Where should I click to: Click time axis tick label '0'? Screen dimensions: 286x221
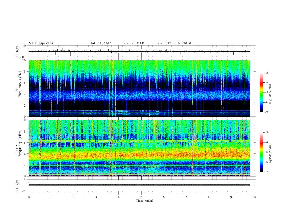[29, 197]
